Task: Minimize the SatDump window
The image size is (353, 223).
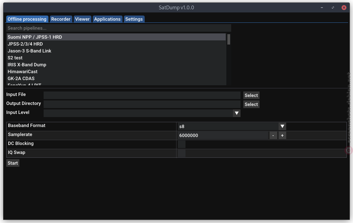Action: tap(322, 8)
